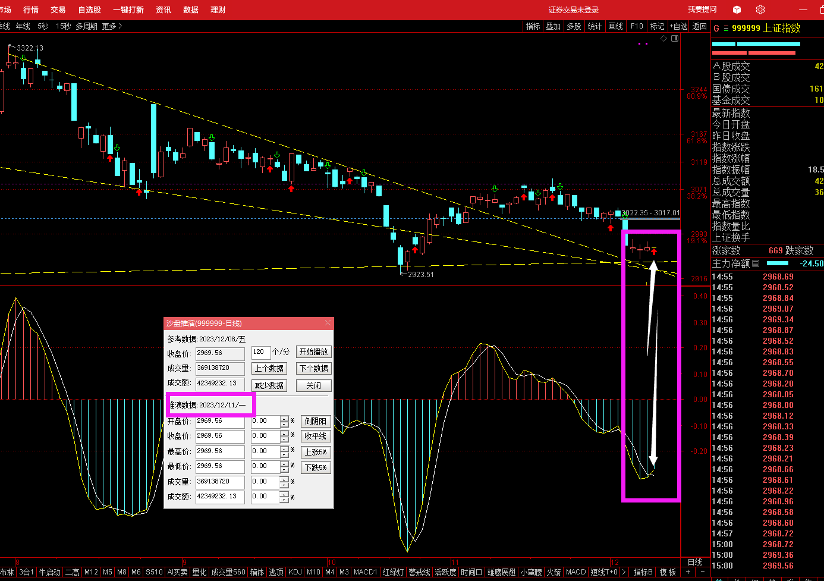The image size is (824, 581).
Task: Click 收平线 button
Action: click(316, 436)
